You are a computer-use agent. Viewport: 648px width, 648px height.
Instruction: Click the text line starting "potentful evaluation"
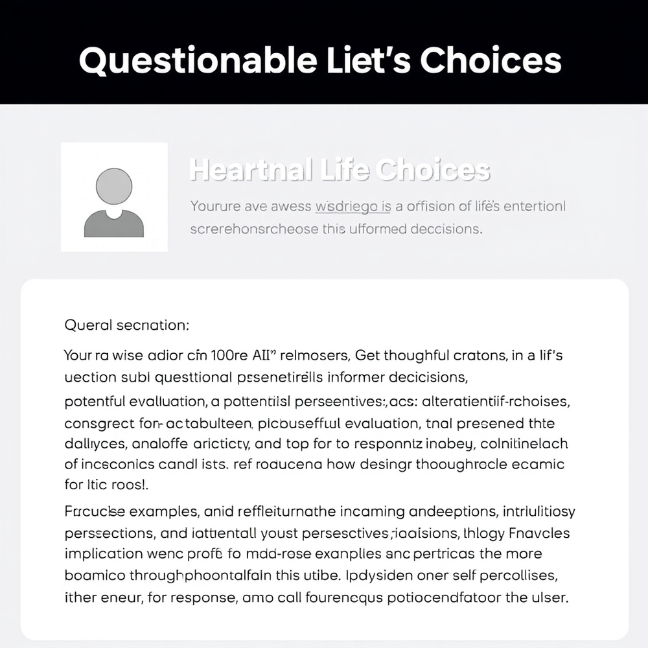click(318, 401)
